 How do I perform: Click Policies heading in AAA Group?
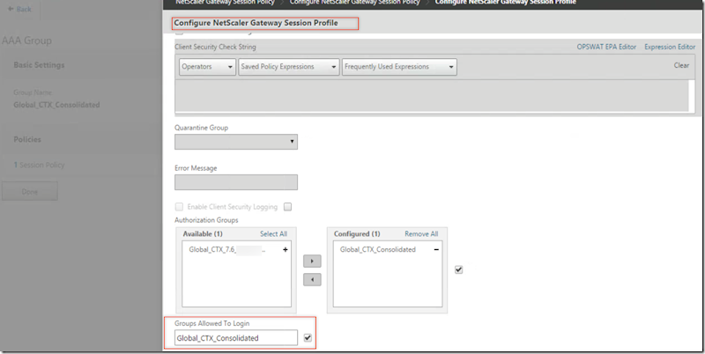pos(27,140)
